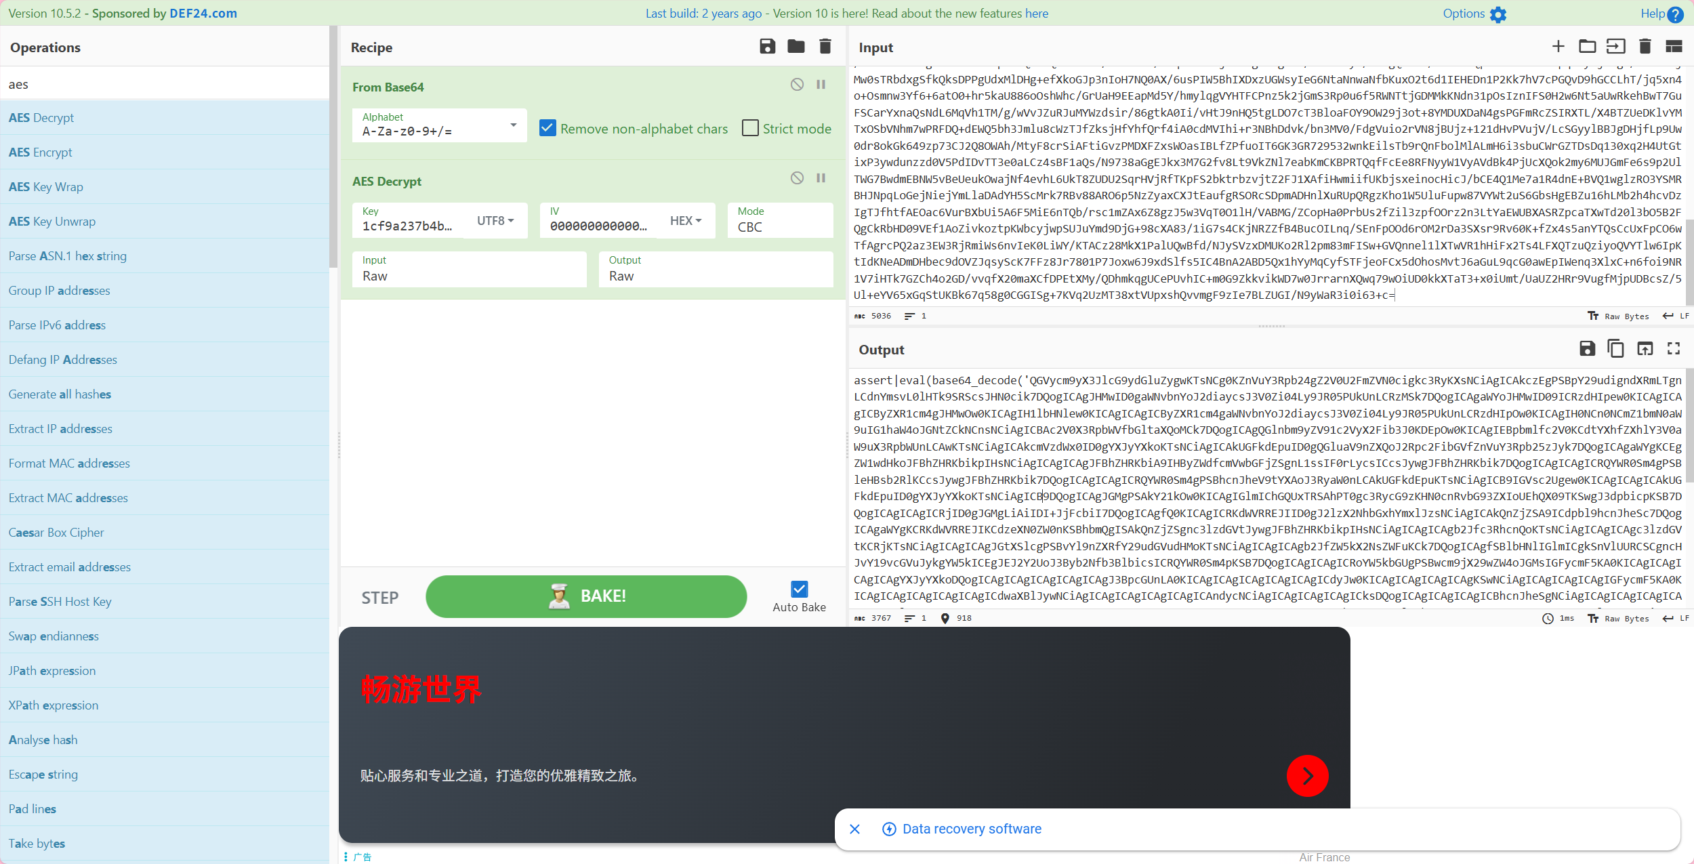Copy output to clipboard
1694x864 pixels.
click(1615, 349)
